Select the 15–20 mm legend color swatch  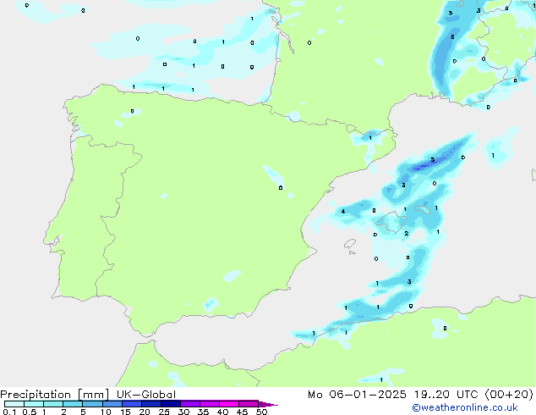click(132, 404)
